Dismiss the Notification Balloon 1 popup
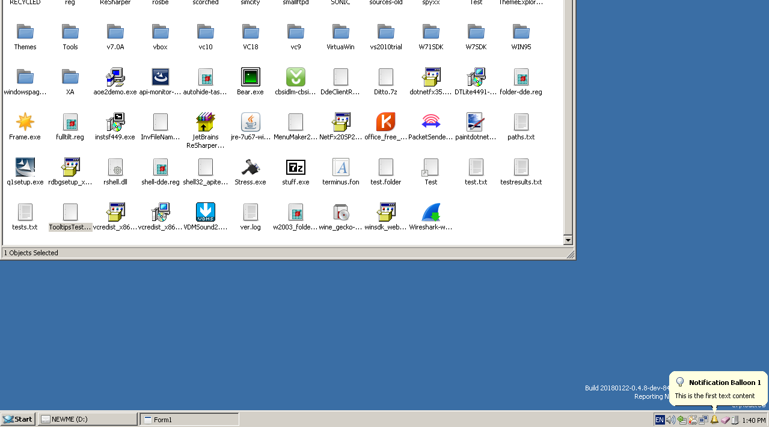Screen dimensions: 769x427 tap(717, 388)
